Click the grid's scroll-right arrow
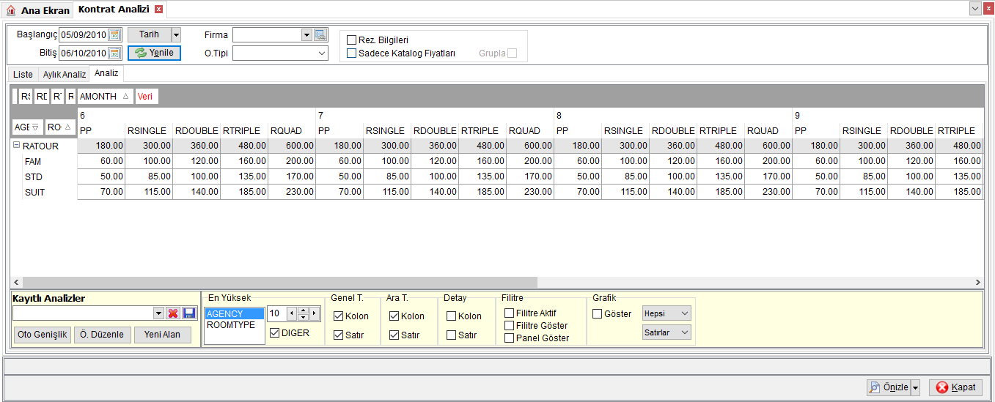The image size is (995, 402). tap(977, 282)
